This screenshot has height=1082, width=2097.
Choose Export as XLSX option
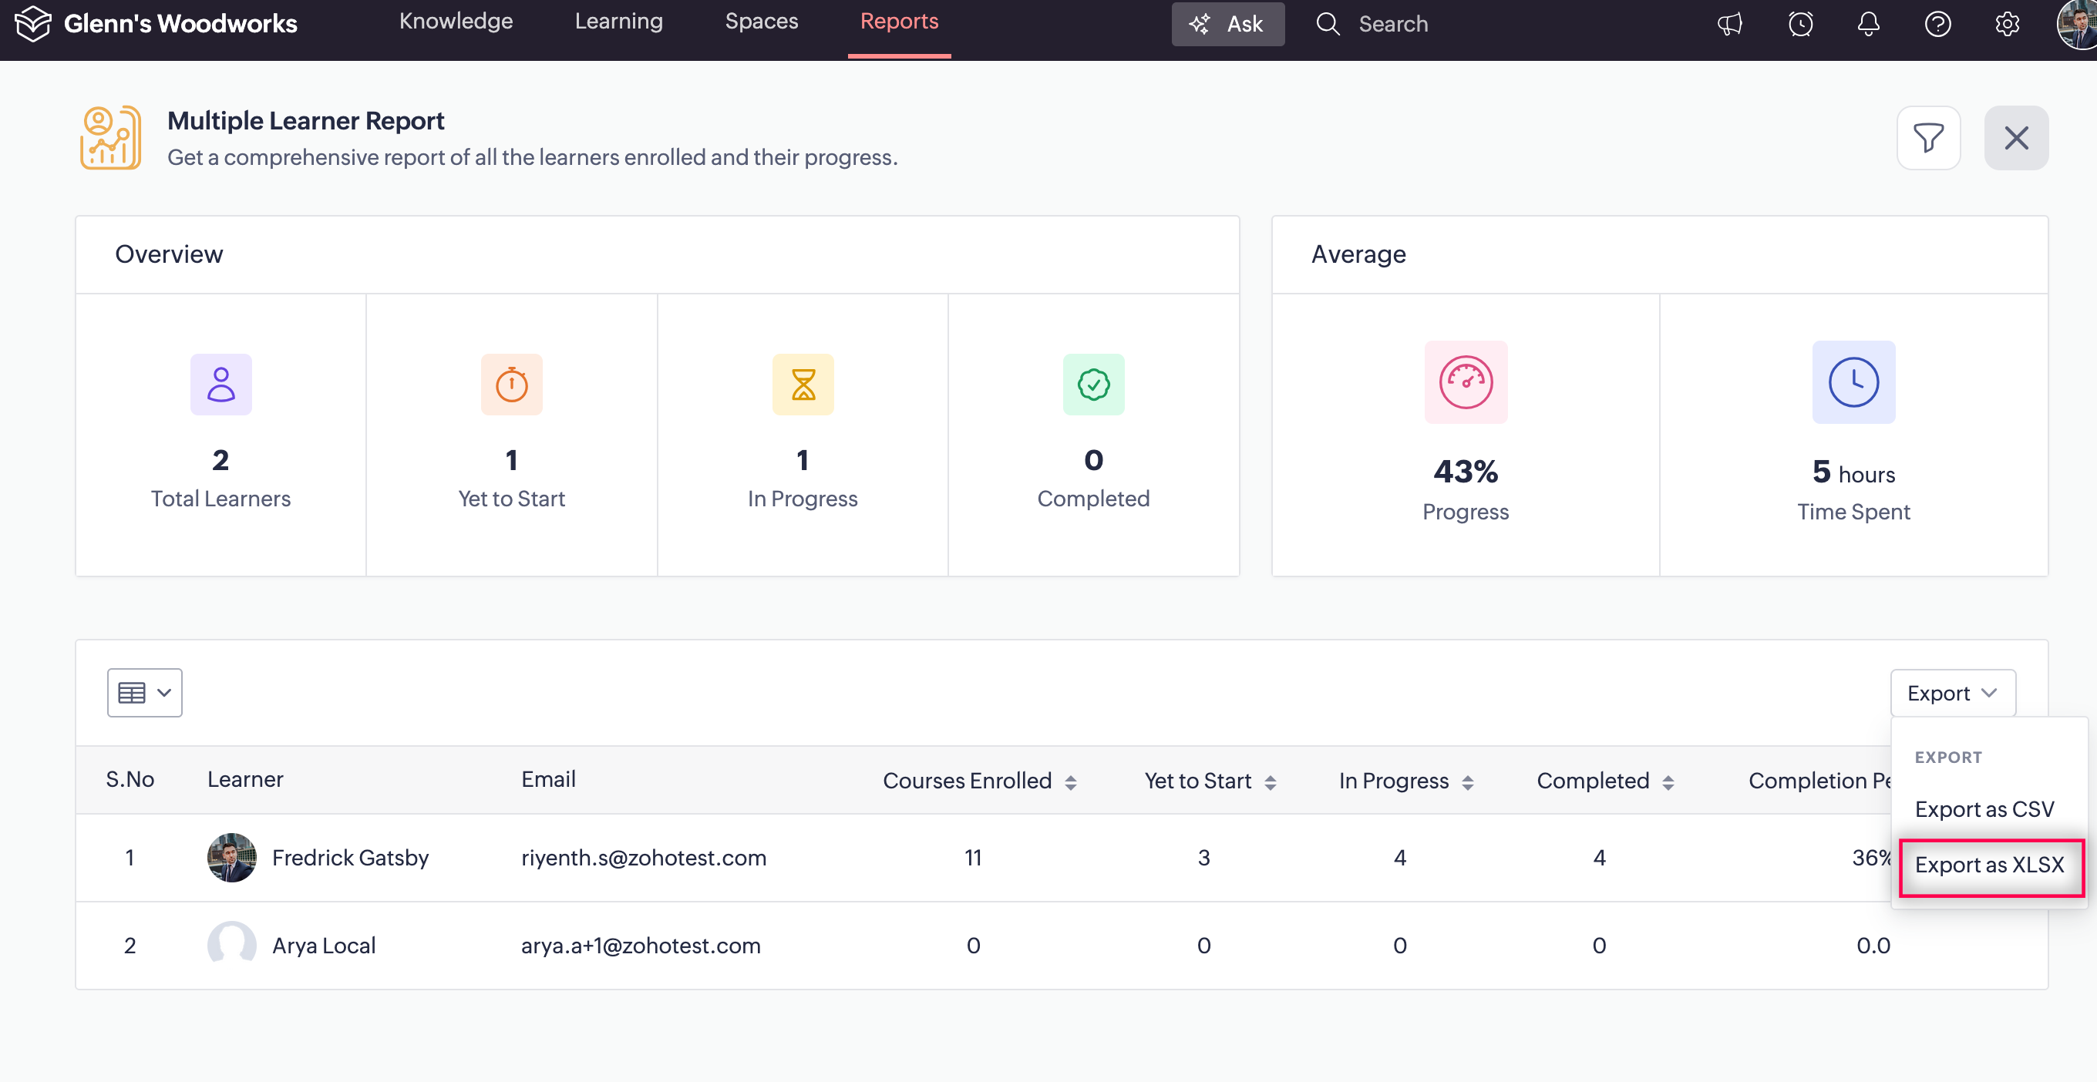[x=1989, y=864]
